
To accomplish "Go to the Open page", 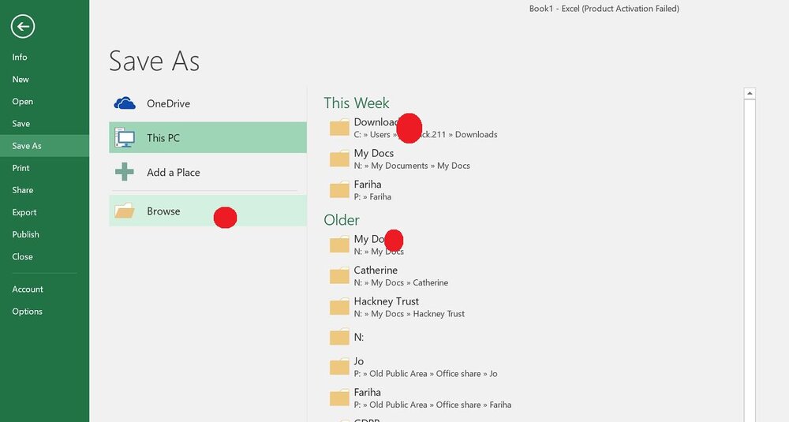I will click(x=44, y=102).
